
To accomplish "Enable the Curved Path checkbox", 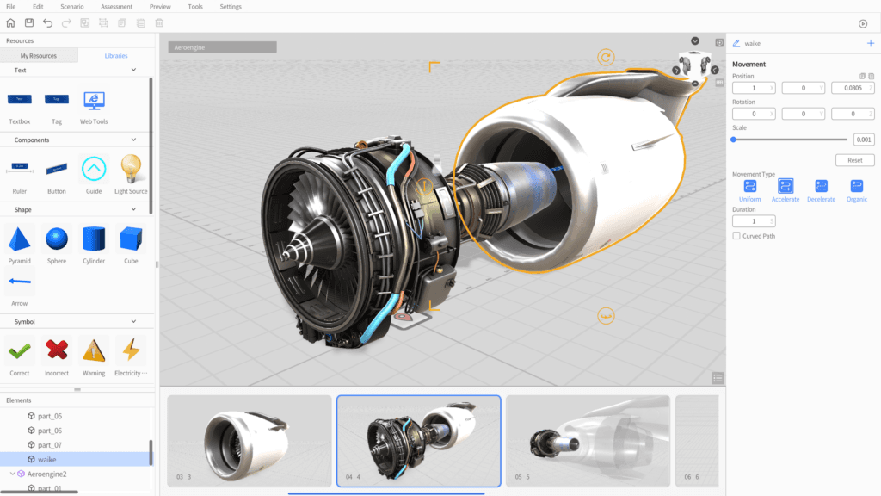I will [x=736, y=235].
